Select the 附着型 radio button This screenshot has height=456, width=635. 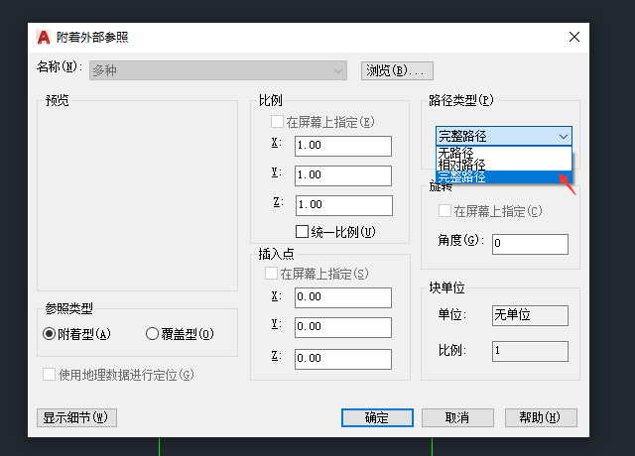click(x=49, y=334)
